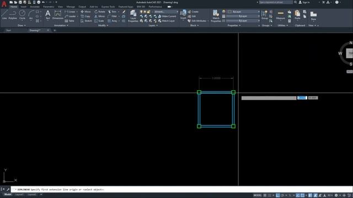
Task: Toggle MODEL space in status bar
Action: click(x=258, y=195)
